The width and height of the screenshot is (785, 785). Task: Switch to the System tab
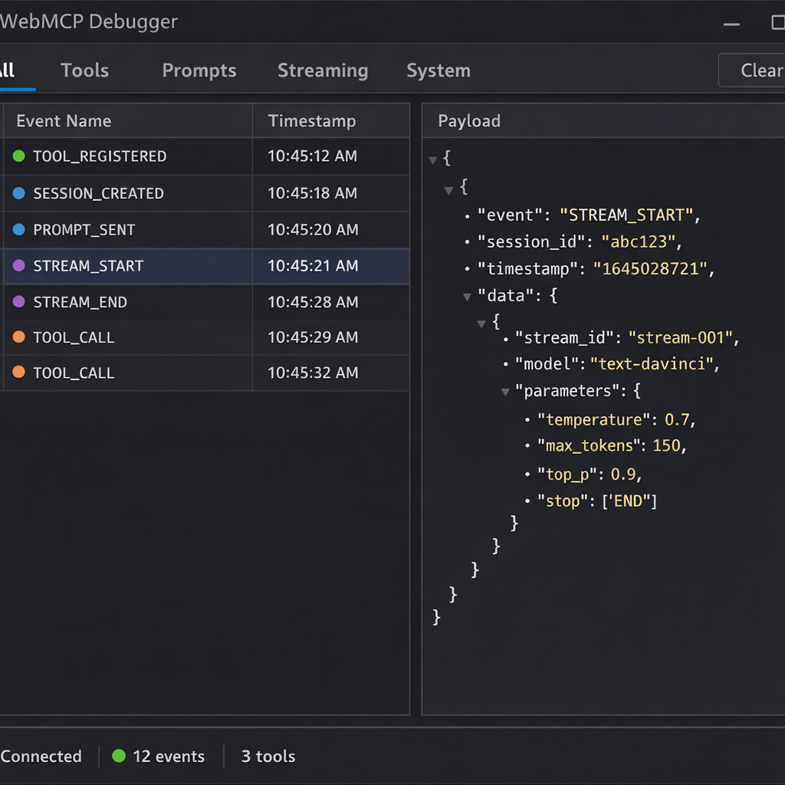[438, 71]
